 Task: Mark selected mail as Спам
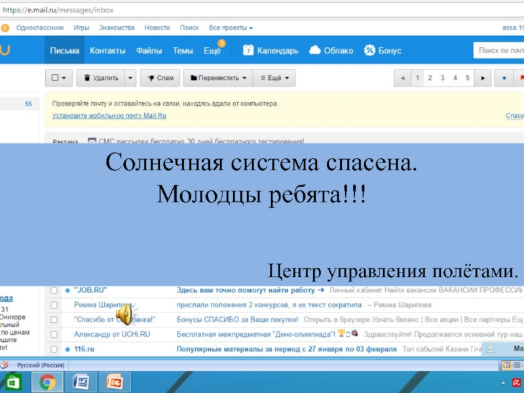(x=160, y=78)
